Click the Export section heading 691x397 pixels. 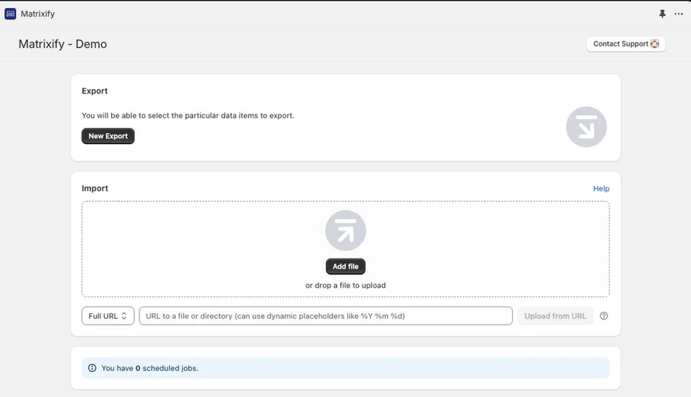[95, 91]
